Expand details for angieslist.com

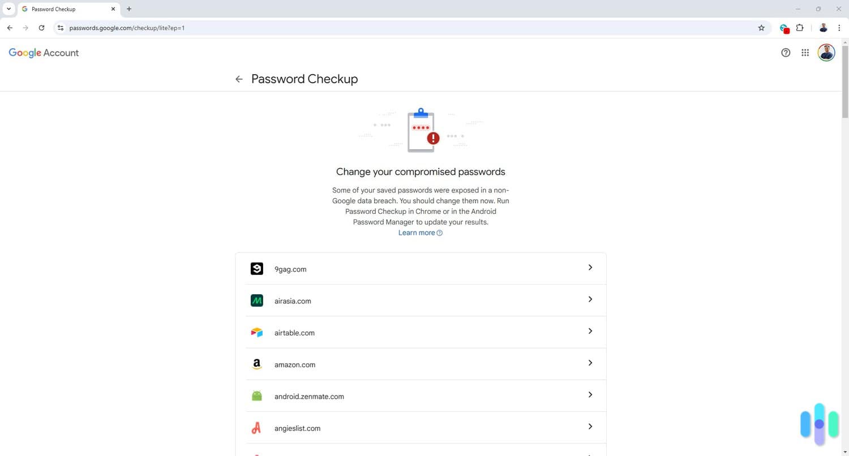pos(590,426)
